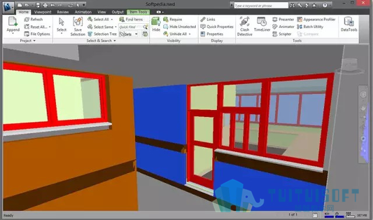Screen dimensions: 373x220
Task: Activate steering wheel on navigation bar
Action: pyautogui.click(x=363, y=94)
